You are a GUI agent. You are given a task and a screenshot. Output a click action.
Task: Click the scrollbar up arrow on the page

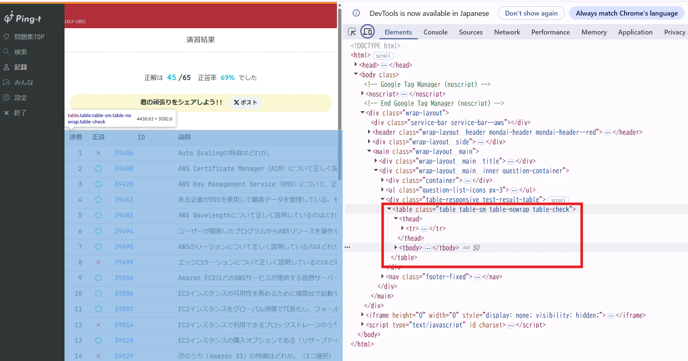(340, 5)
